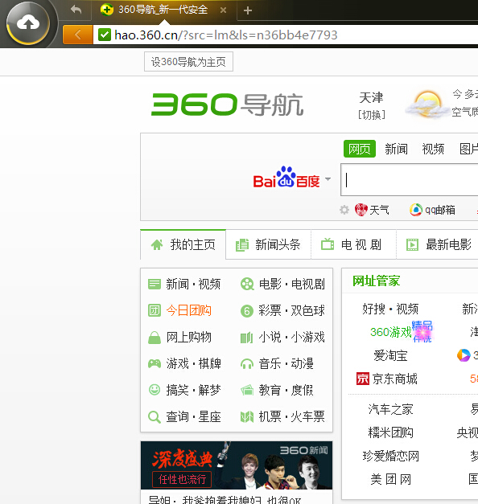Click the 深度盛典 360新闻 banner image
This screenshot has width=478, height=504.
click(x=237, y=465)
